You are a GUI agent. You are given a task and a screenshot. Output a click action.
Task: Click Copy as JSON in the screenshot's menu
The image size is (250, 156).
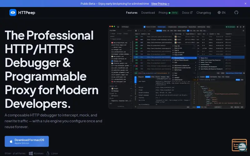coord(178,55)
